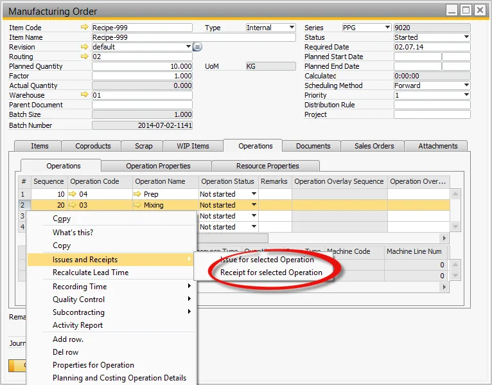Image resolution: width=492 pixels, height=385 pixels.
Task: Click the Planned Quantity input field
Action: [x=142, y=66]
